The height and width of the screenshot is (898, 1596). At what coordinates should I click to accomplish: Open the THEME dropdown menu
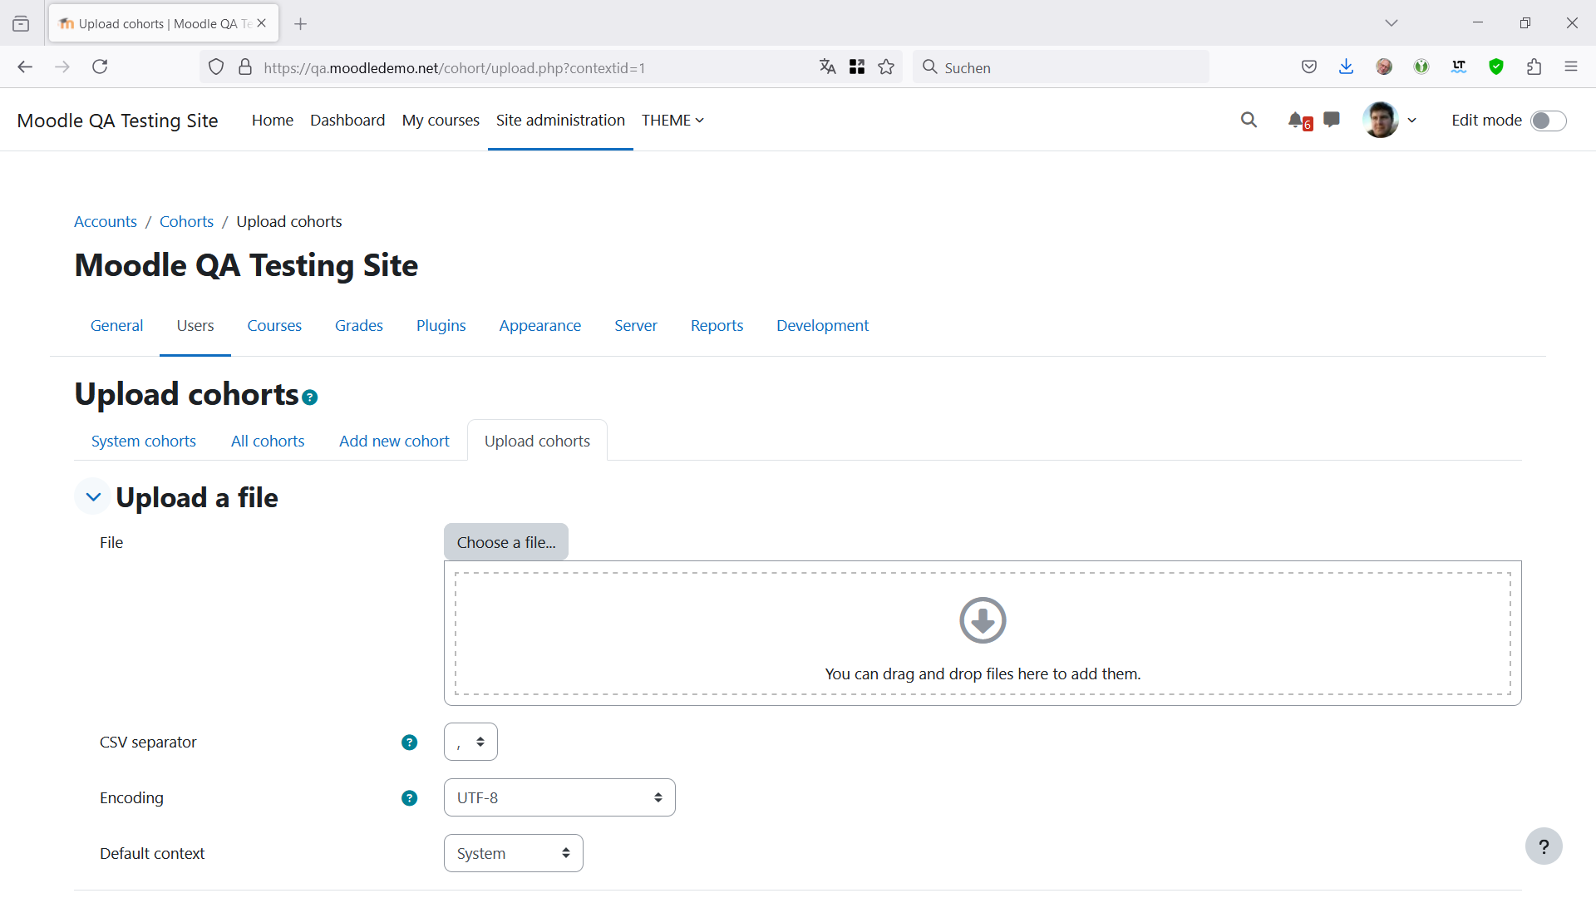[x=672, y=121]
